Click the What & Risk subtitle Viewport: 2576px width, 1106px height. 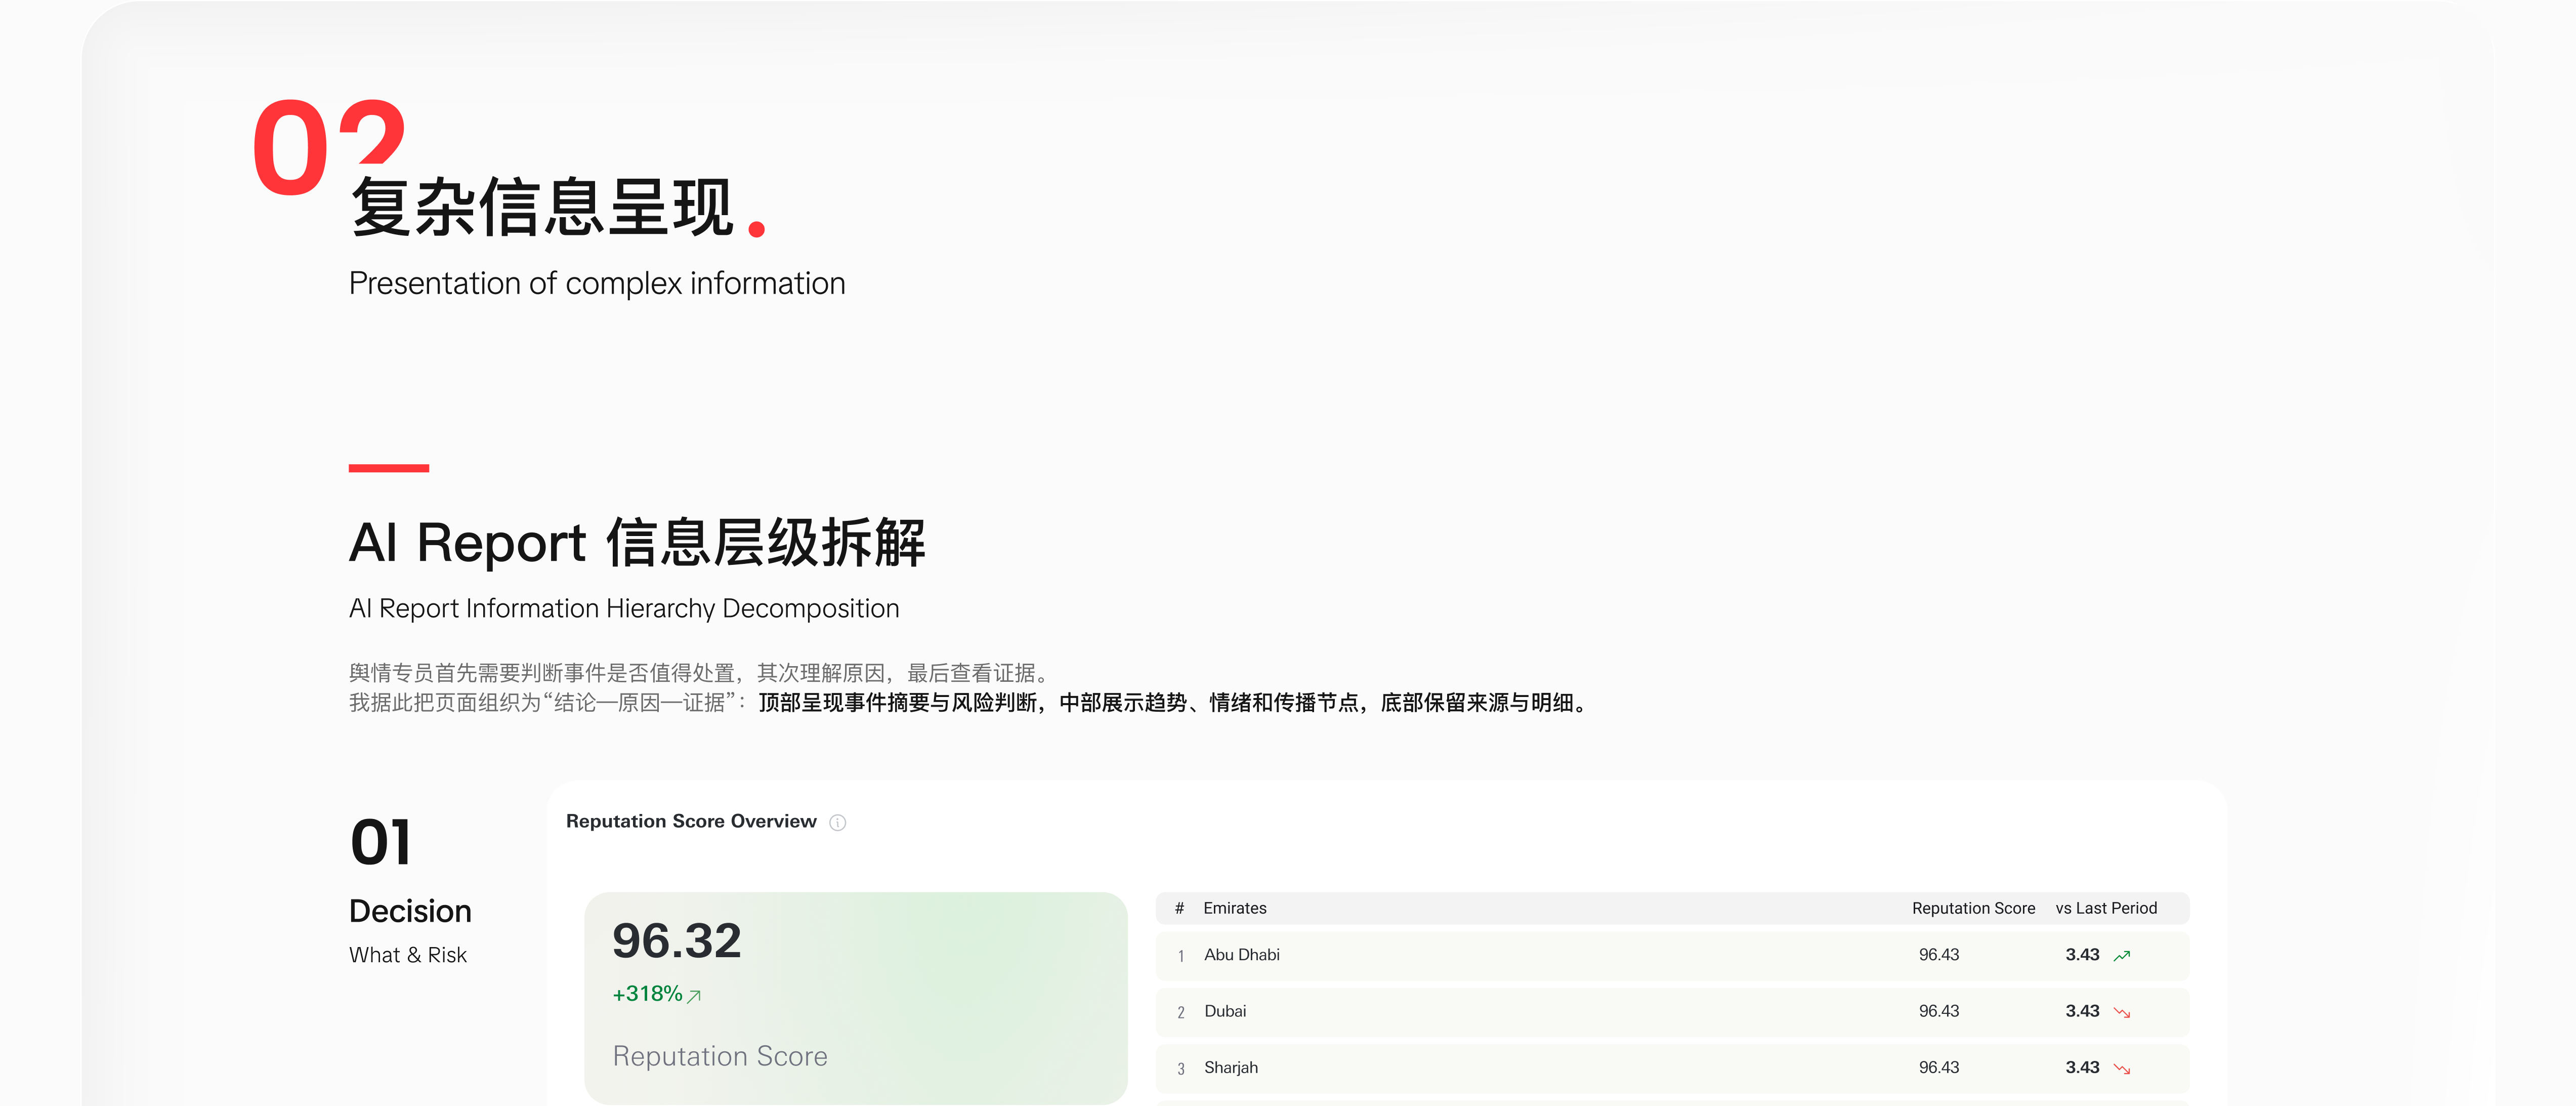point(408,955)
